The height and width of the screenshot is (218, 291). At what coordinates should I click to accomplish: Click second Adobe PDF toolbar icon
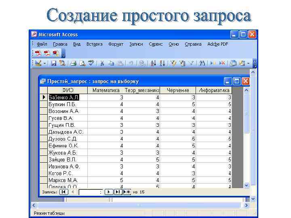(47, 54)
